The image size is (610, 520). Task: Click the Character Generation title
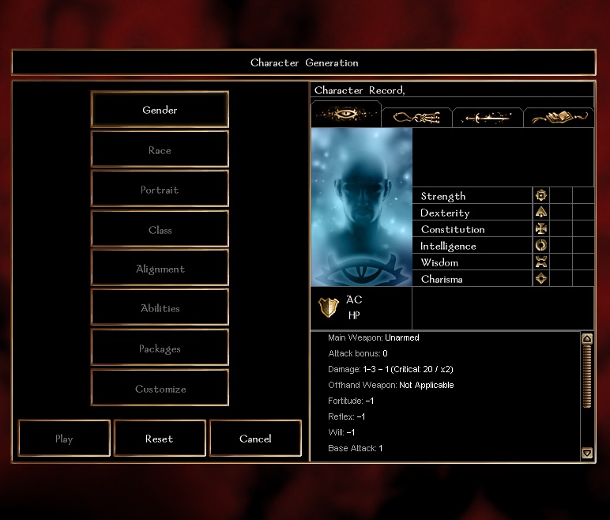[x=304, y=62]
